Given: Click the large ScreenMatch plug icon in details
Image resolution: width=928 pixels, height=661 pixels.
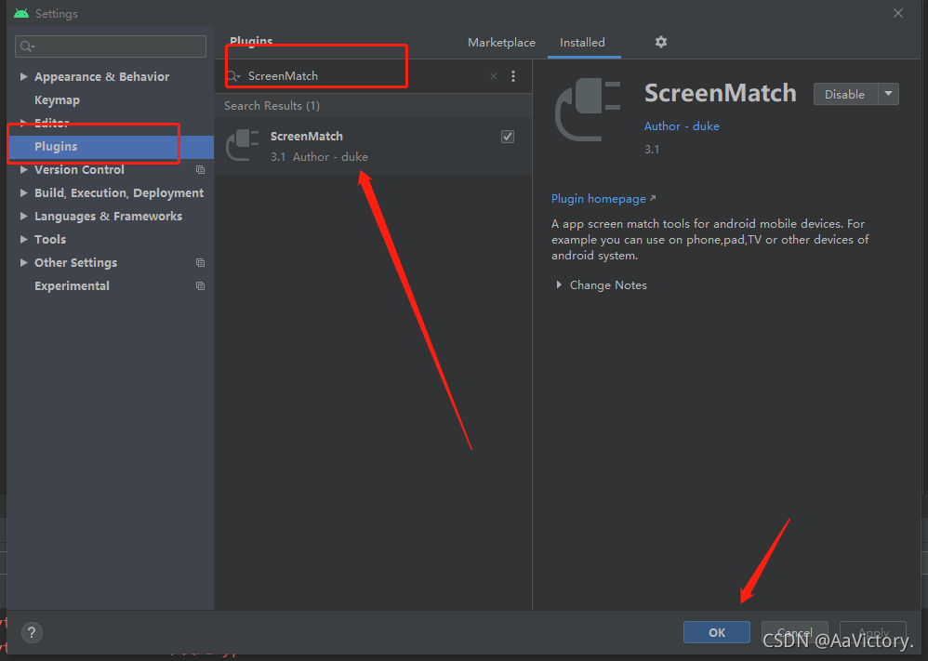Looking at the screenshot, I should [x=588, y=110].
